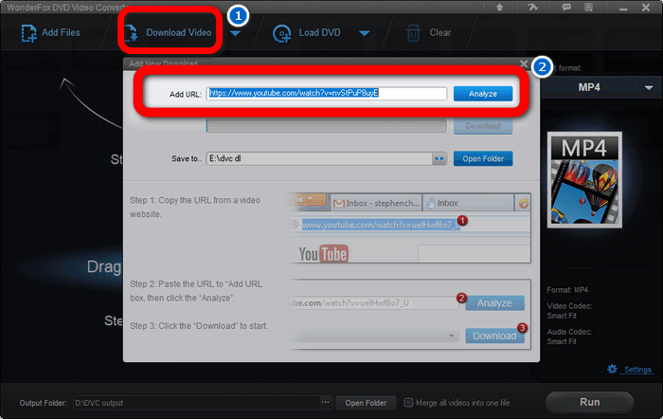Open the Download Video tool
Viewport: 663px width, 419px height.
[169, 32]
